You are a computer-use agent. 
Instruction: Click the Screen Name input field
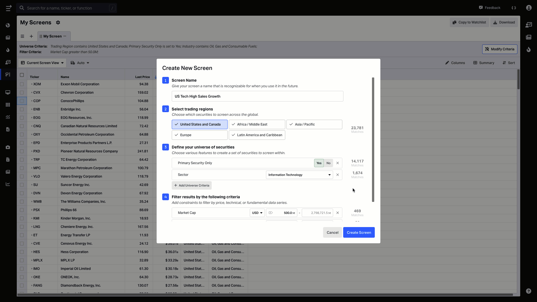[257, 96]
